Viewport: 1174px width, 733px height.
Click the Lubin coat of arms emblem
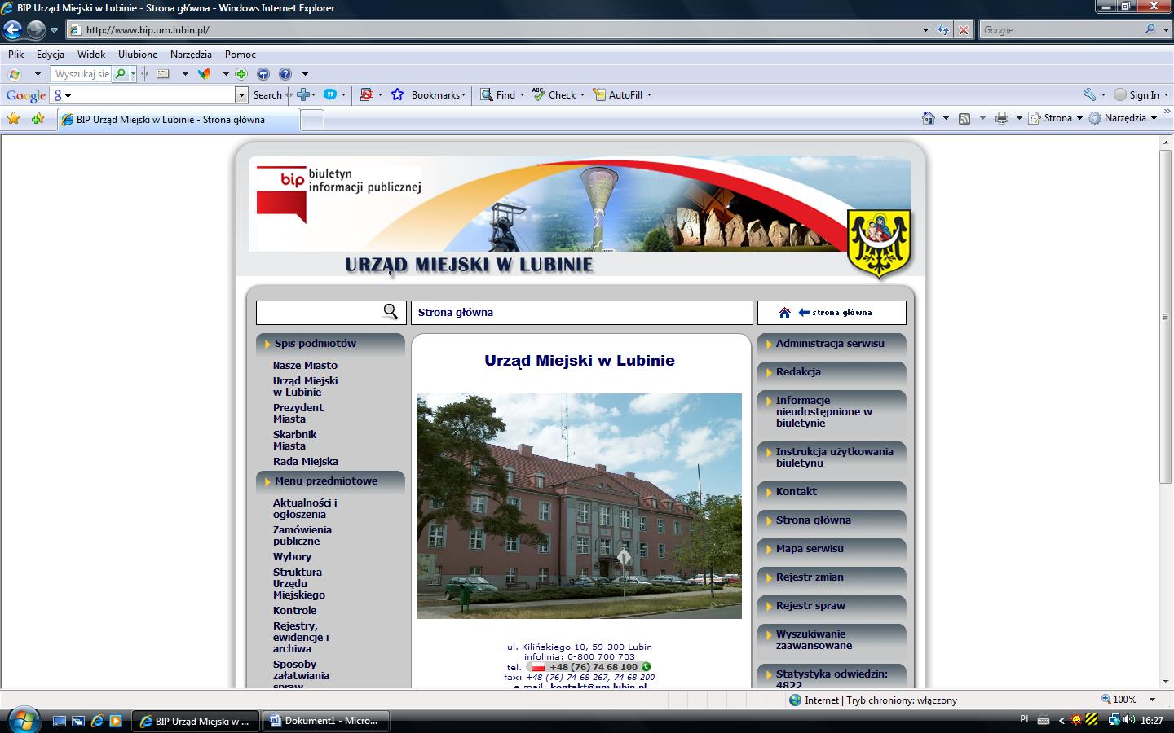[879, 243]
